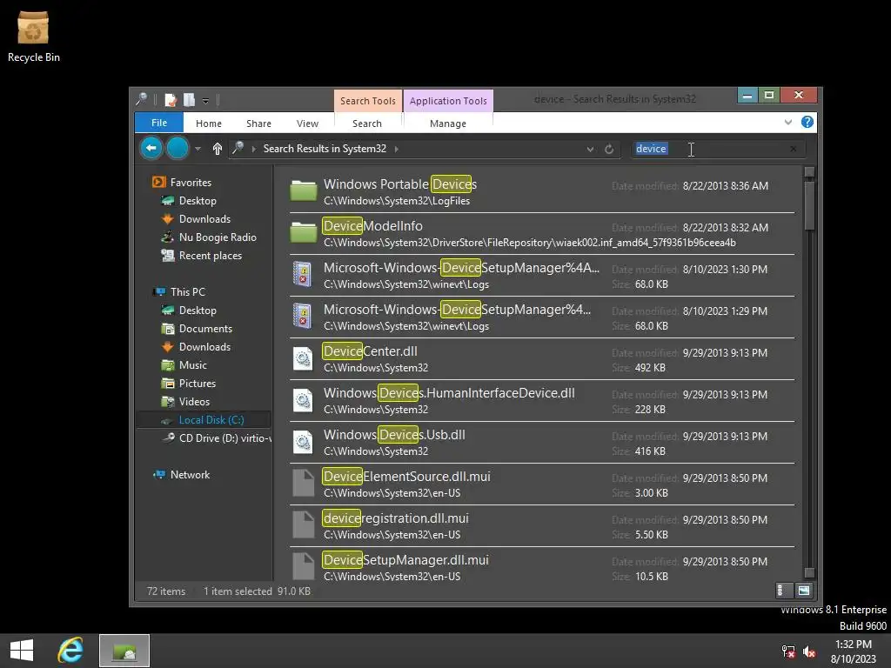This screenshot has height=668, width=891.
Task: Open the File menu tab
Action: click(x=159, y=123)
